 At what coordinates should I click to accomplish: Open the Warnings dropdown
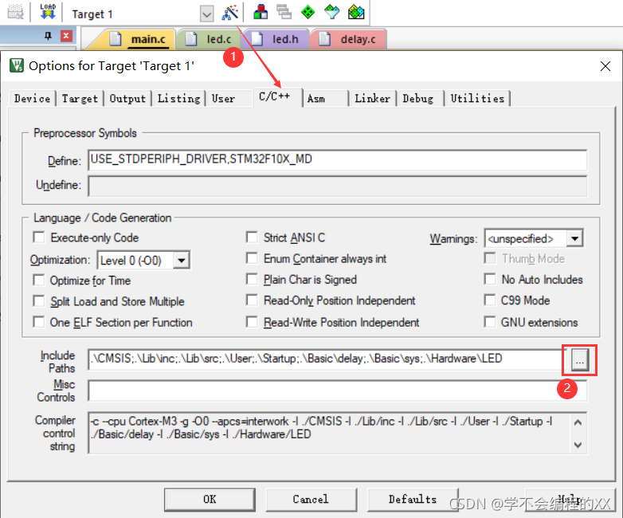click(x=575, y=238)
